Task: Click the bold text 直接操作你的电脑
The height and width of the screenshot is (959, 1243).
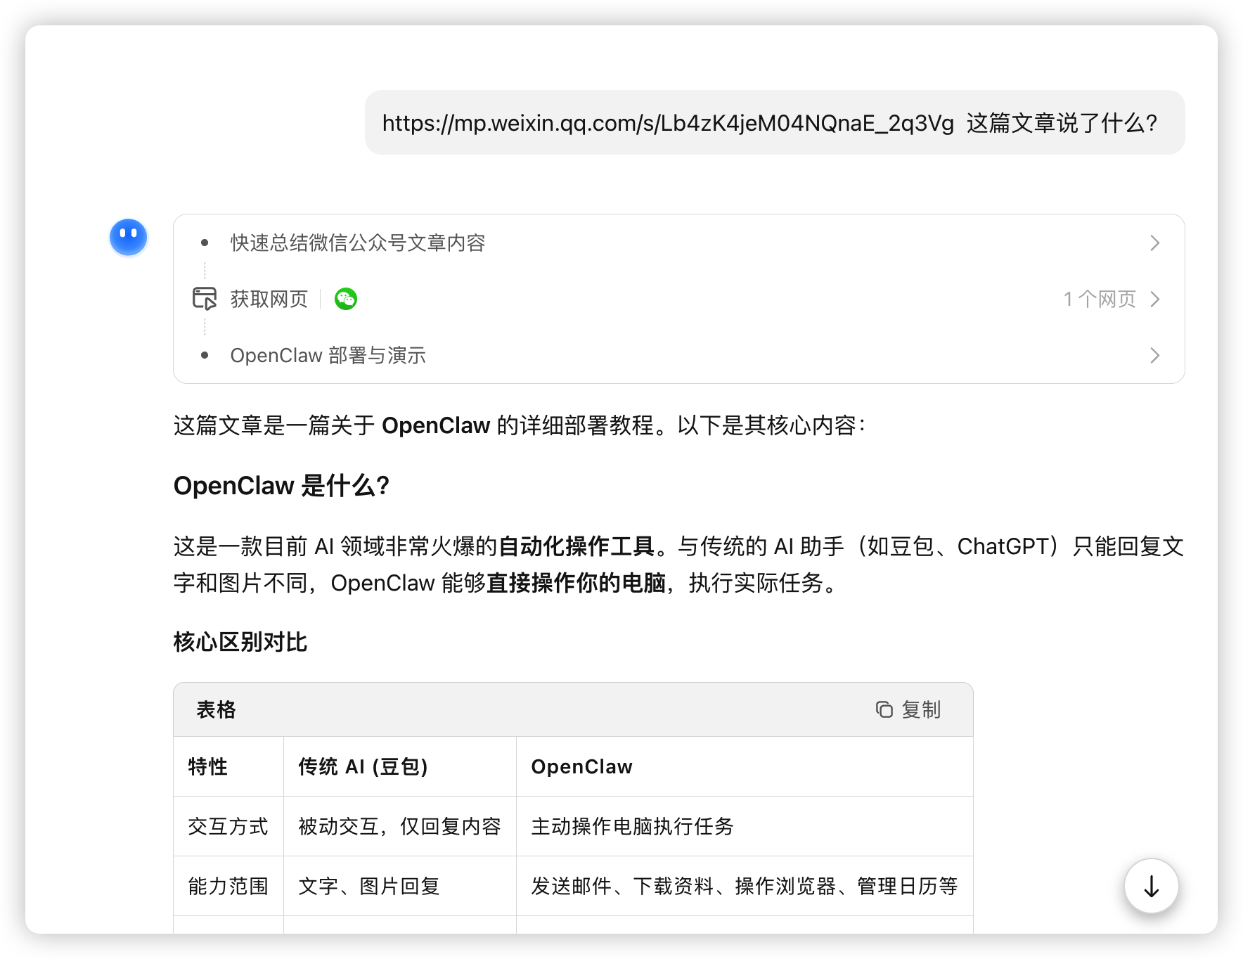Action: (x=576, y=583)
